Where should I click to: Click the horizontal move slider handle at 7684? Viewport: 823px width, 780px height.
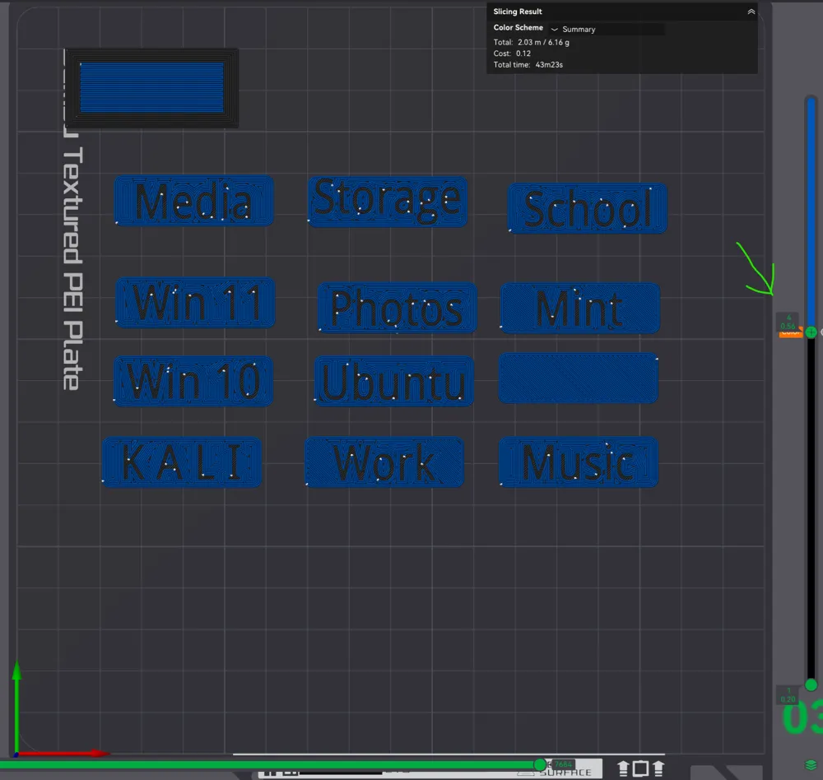540,764
